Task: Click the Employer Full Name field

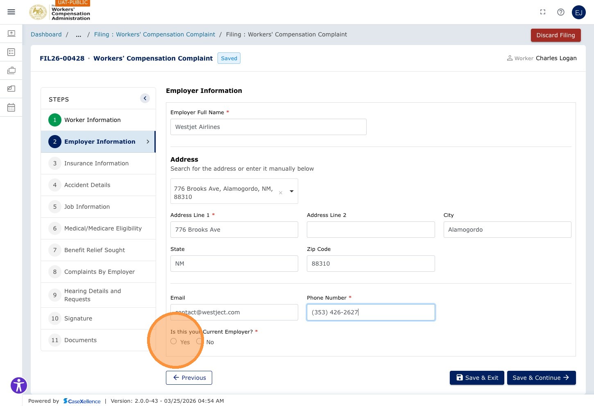Action: tap(268, 127)
